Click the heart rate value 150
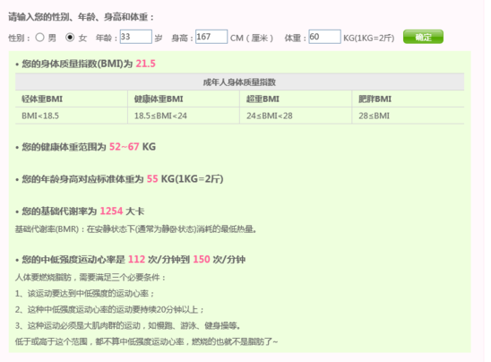 pos(202,259)
